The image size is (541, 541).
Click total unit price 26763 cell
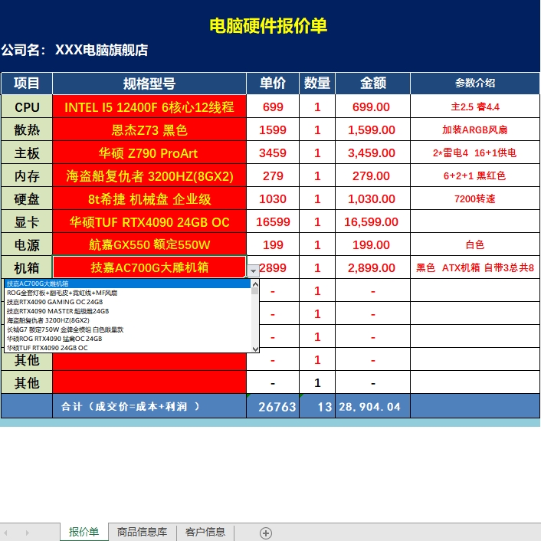(x=273, y=406)
